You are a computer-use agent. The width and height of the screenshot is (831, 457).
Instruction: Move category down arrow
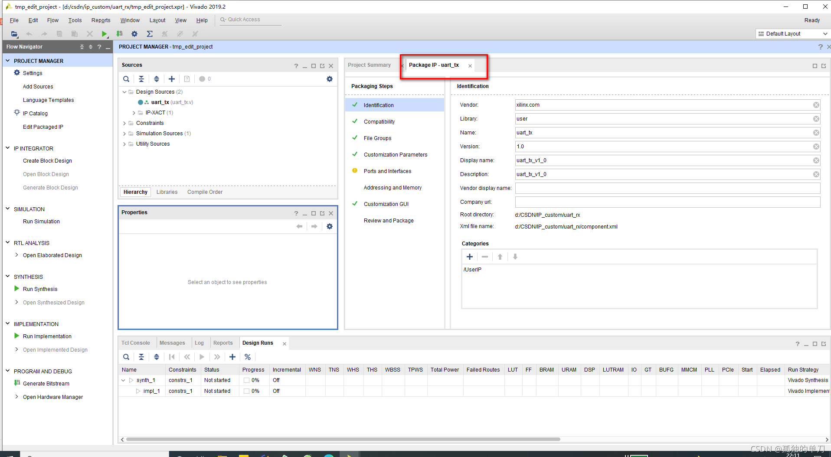515,257
